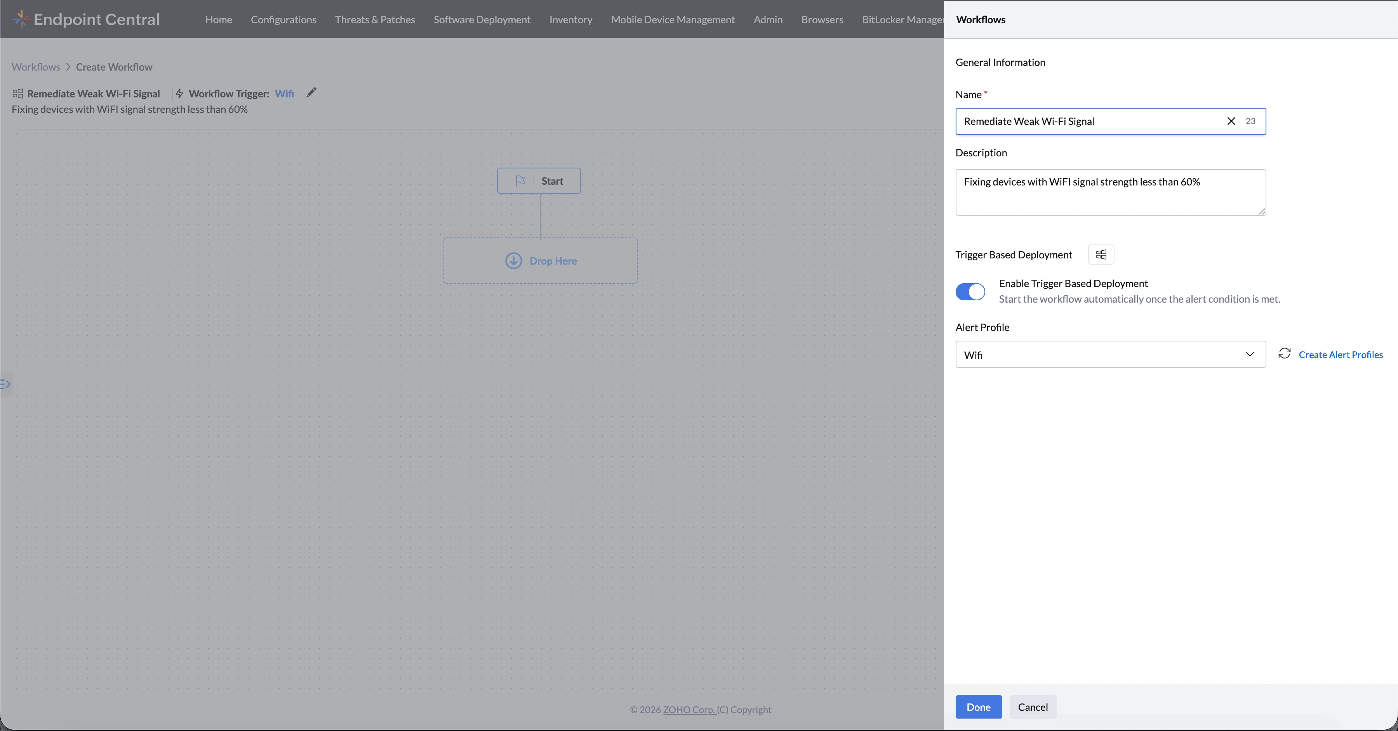Open Mobile Device Management menu
The height and width of the screenshot is (731, 1398).
(673, 19)
